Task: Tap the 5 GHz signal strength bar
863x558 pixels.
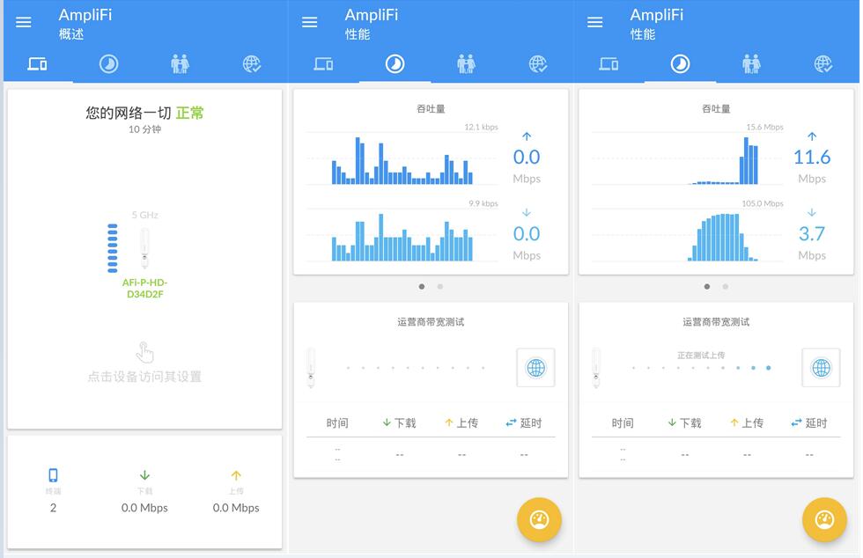Action: pos(114,246)
